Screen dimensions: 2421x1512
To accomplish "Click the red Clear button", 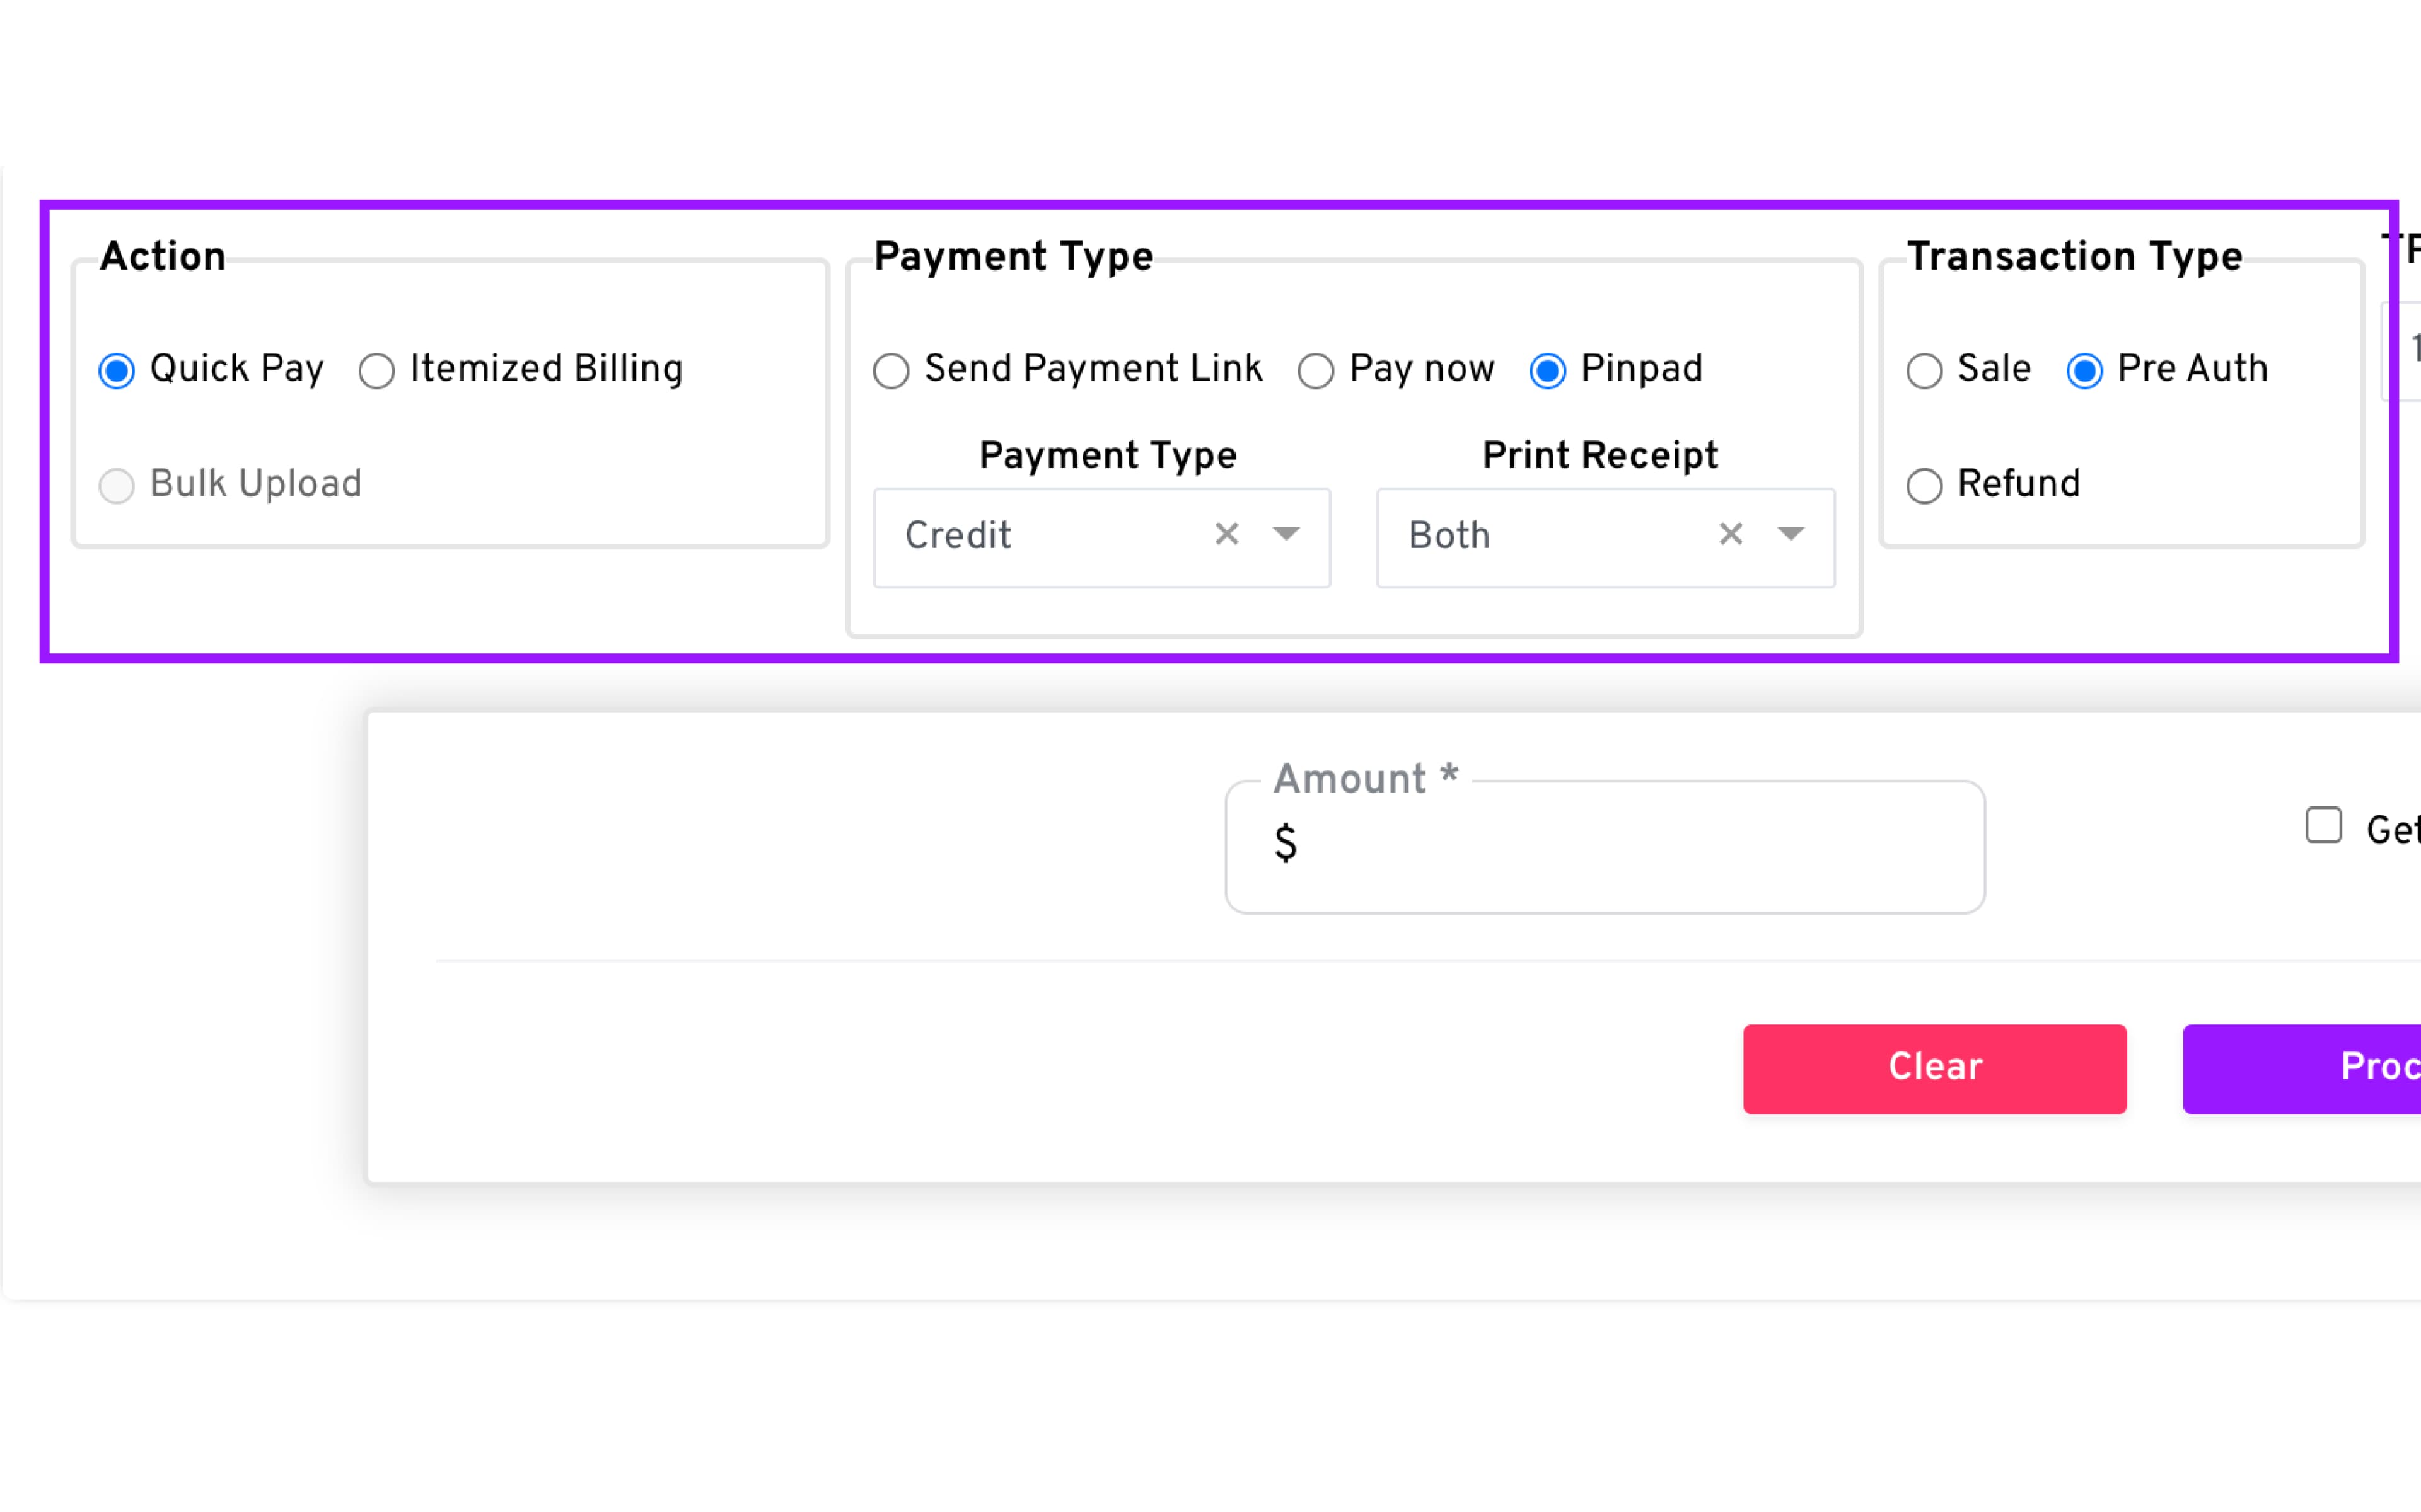I will [1934, 1068].
